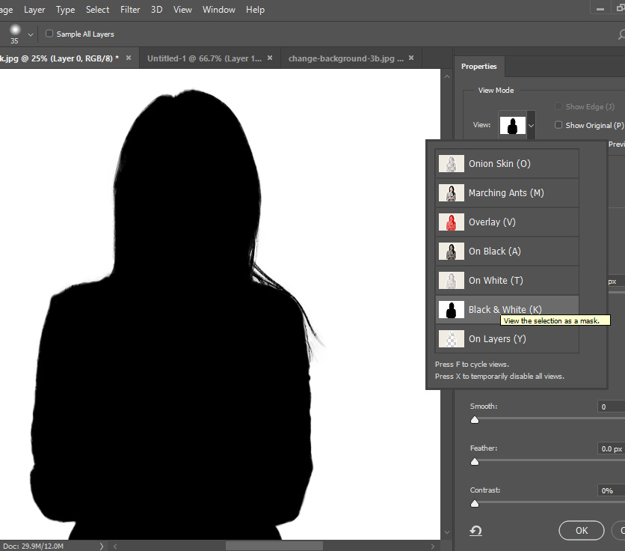The height and width of the screenshot is (551, 625).
Task: Open the brush size picker dropdown arrow
Action: tap(31, 34)
